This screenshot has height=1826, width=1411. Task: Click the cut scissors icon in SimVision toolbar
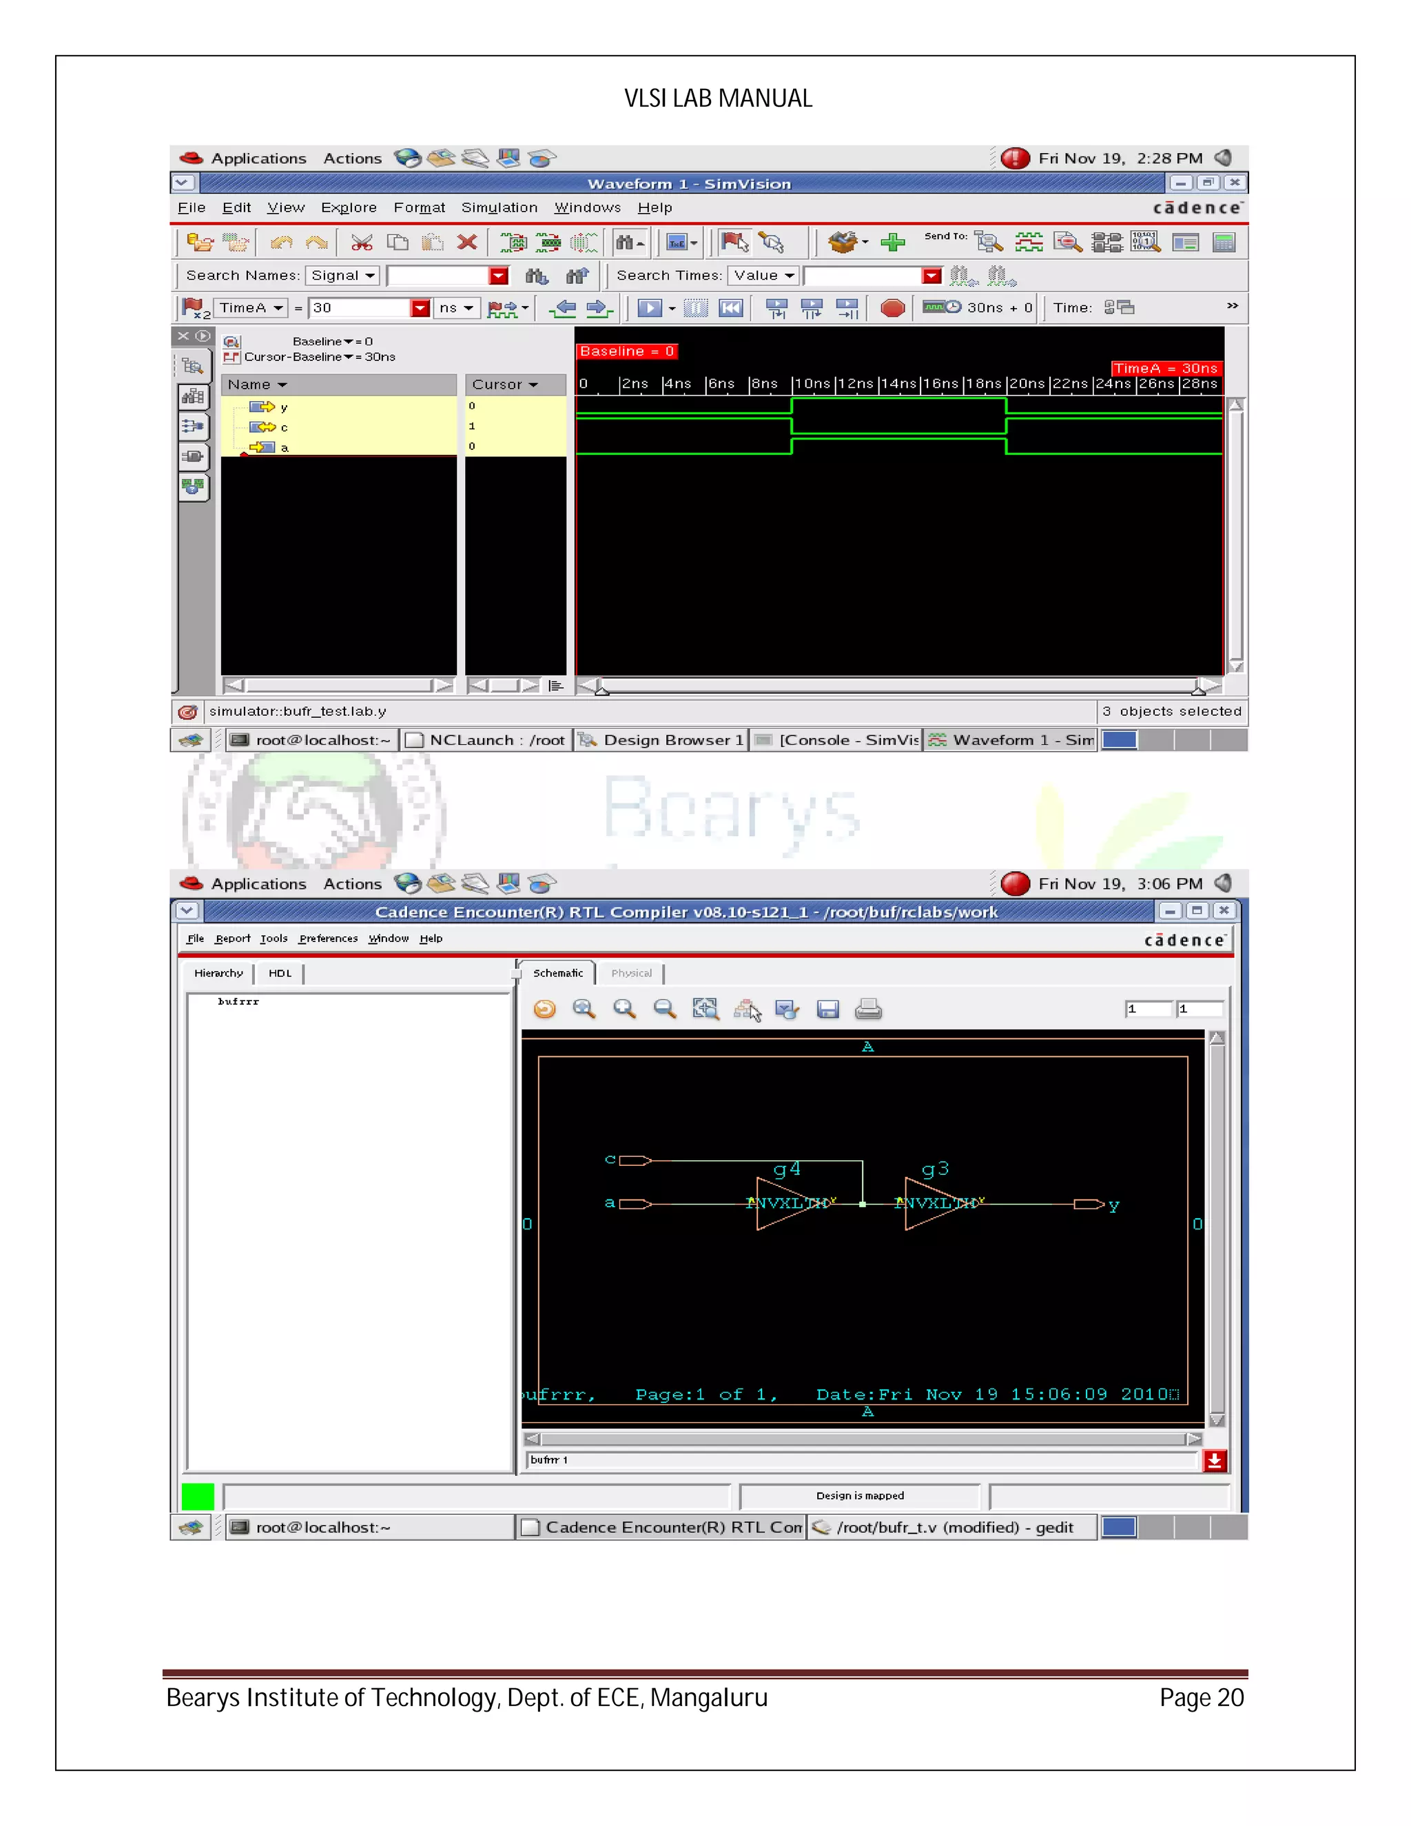(x=362, y=243)
